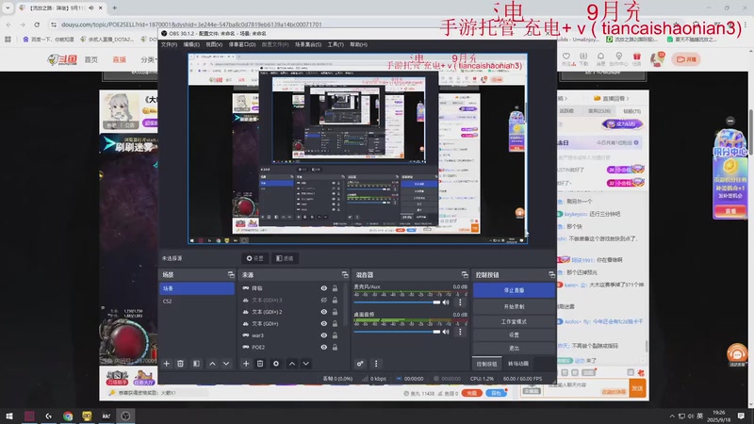Mute 桌面音频 speaker icon
Image resolution: width=754 pixels, height=424 pixels.
coord(446,332)
